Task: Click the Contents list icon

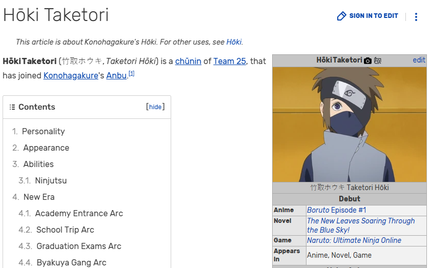Action: (x=12, y=107)
